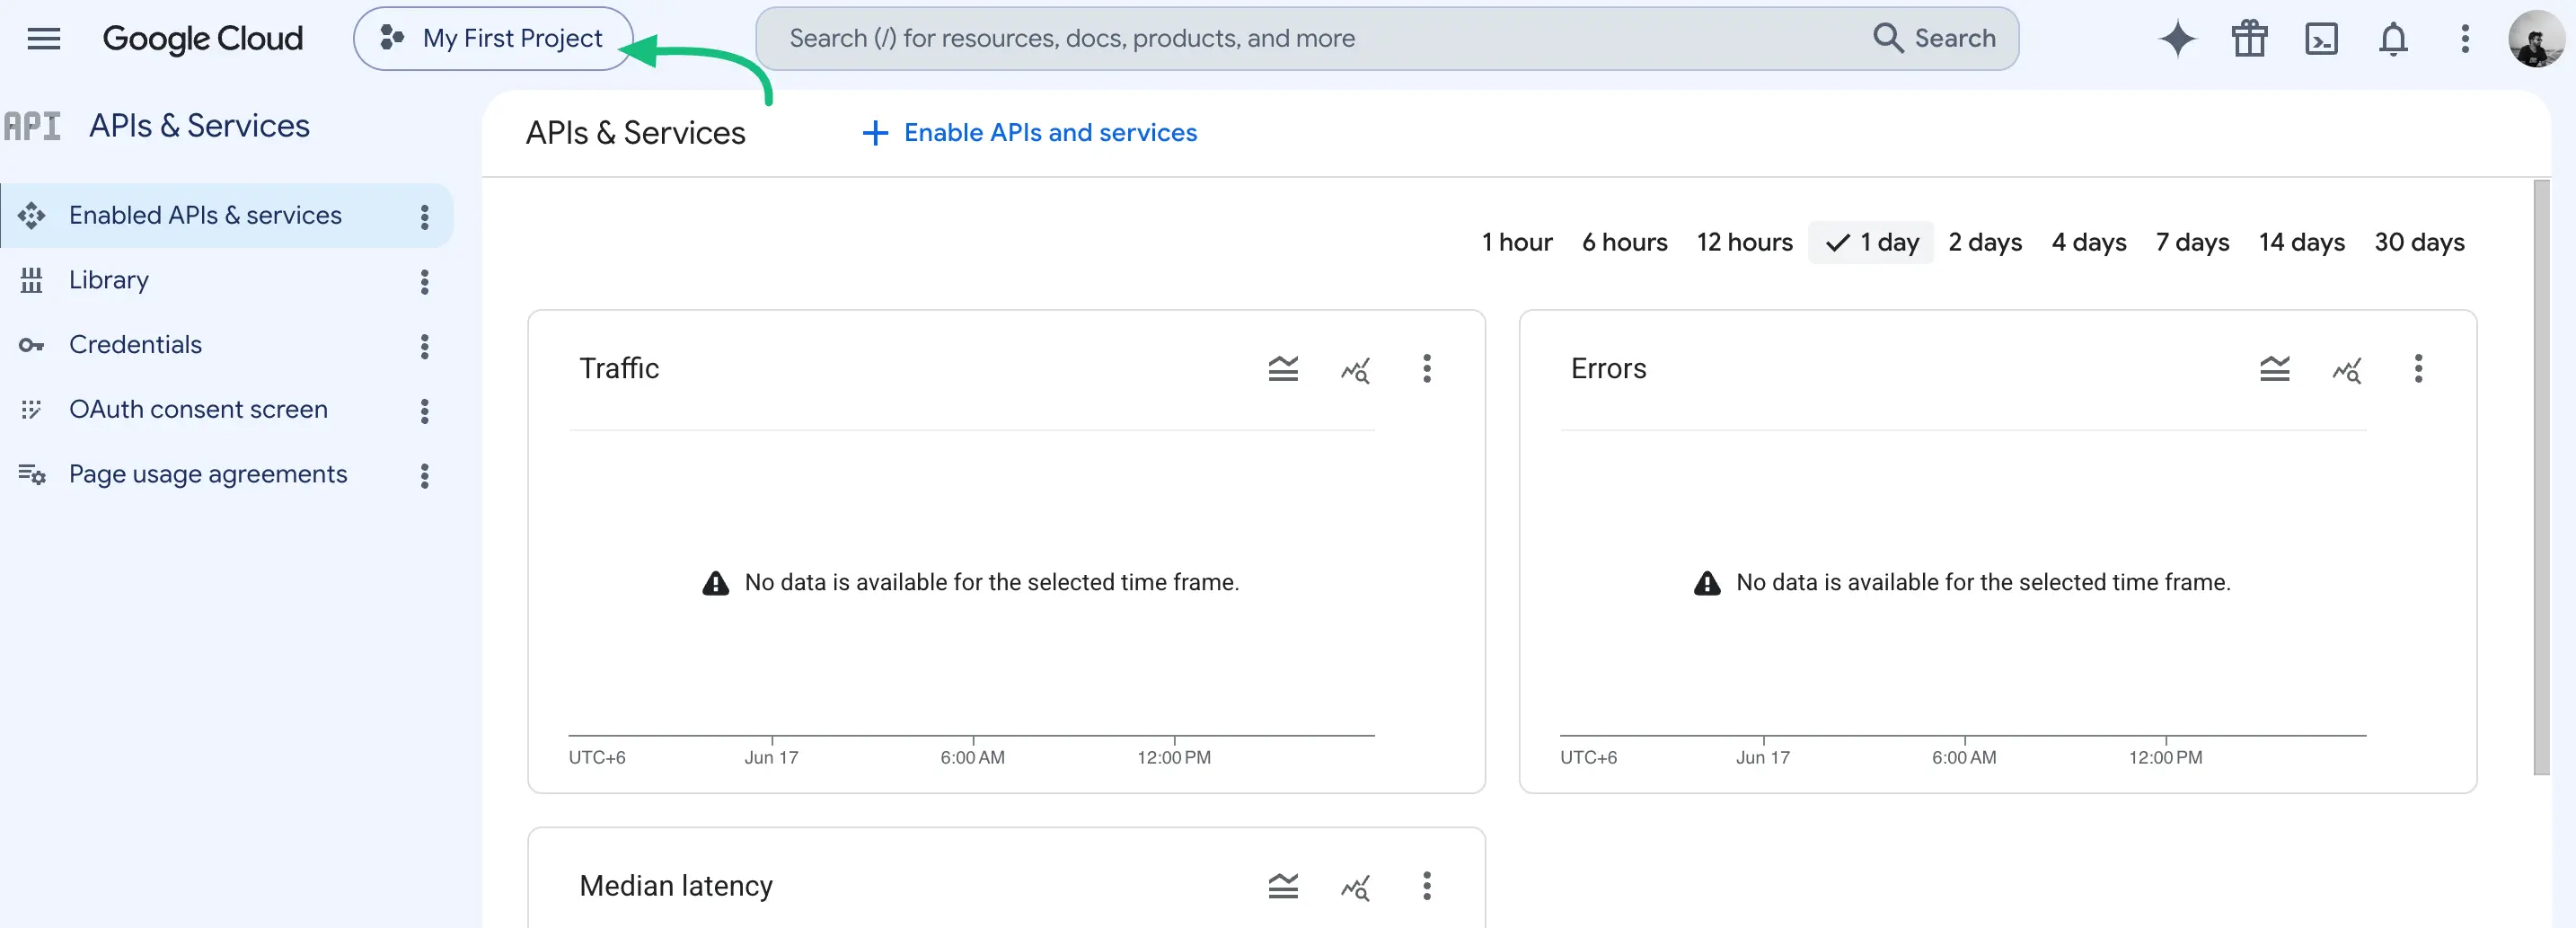Select the 30 days time range
The image size is (2576, 928).
2419,242
